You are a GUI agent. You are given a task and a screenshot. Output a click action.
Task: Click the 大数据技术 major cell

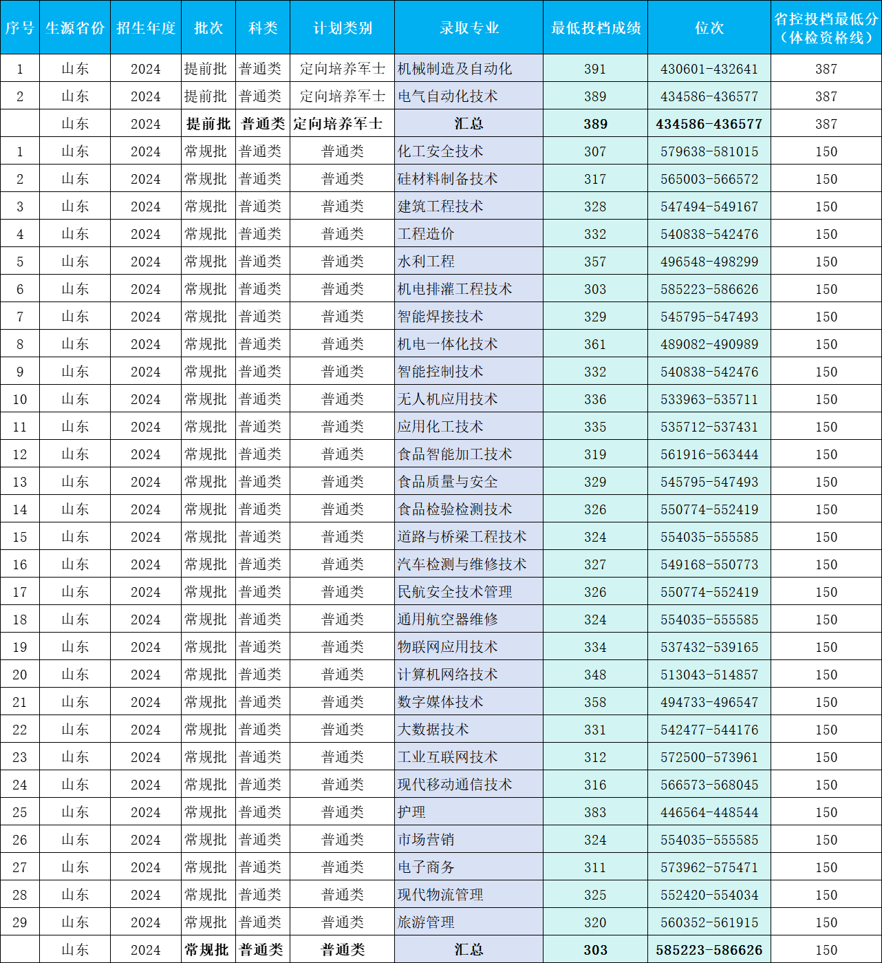click(x=433, y=730)
